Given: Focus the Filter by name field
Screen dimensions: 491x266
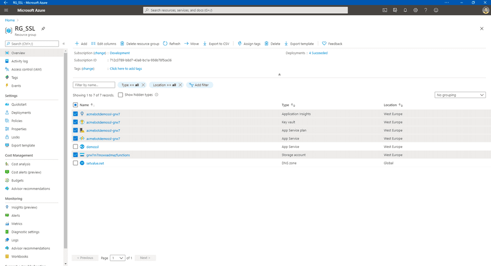Looking at the screenshot, I should [94, 85].
